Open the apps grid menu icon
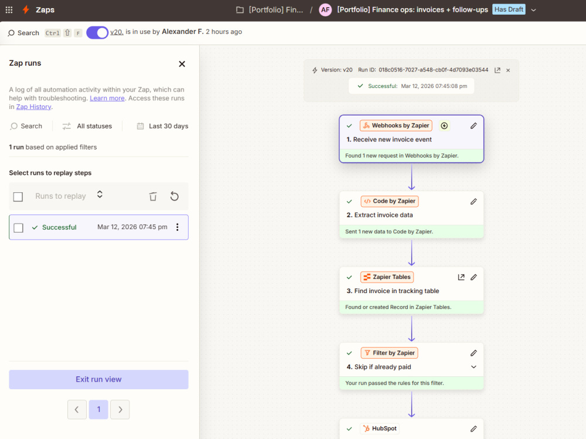Screen dimensions: 586x439 9,10
